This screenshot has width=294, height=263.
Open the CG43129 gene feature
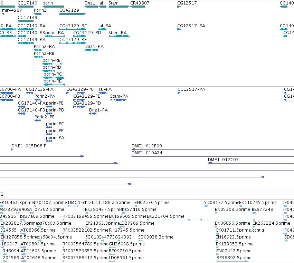[73, 14]
